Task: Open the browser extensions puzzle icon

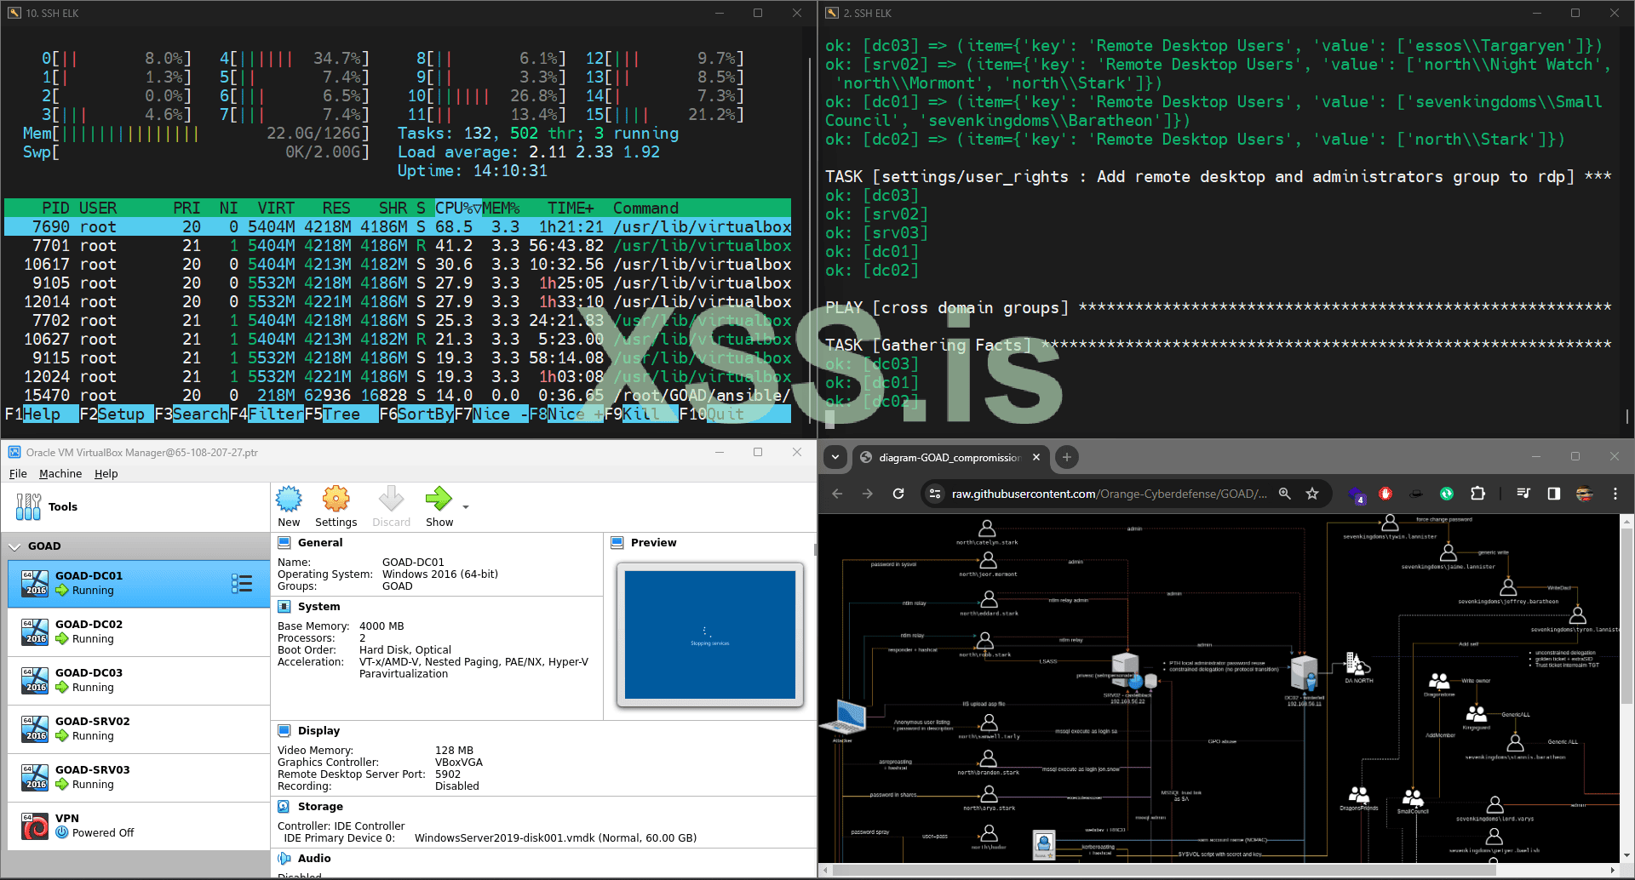Action: tap(1477, 494)
